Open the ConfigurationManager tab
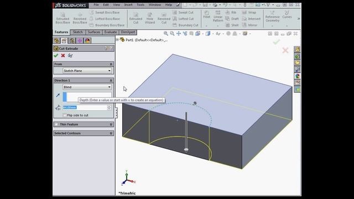 click(72, 40)
